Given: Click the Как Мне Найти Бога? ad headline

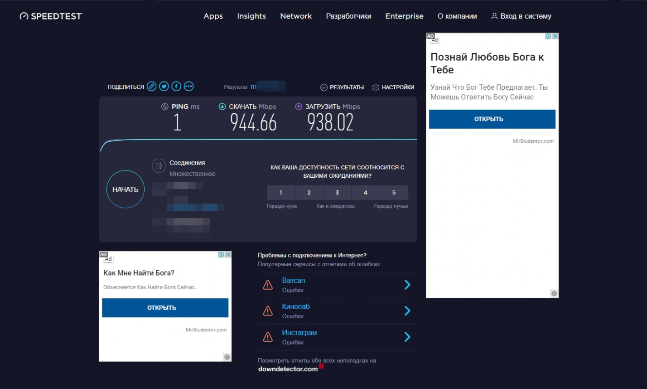Looking at the screenshot, I should point(139,273).
